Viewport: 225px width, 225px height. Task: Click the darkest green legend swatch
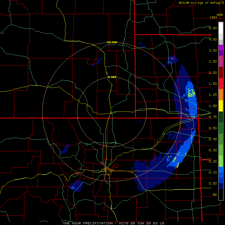221,117
